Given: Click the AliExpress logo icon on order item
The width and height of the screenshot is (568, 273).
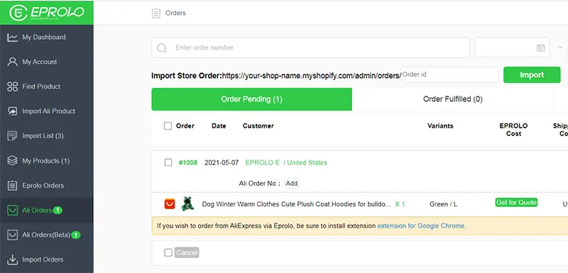Looking at the screenshot, I should [170, 204].
